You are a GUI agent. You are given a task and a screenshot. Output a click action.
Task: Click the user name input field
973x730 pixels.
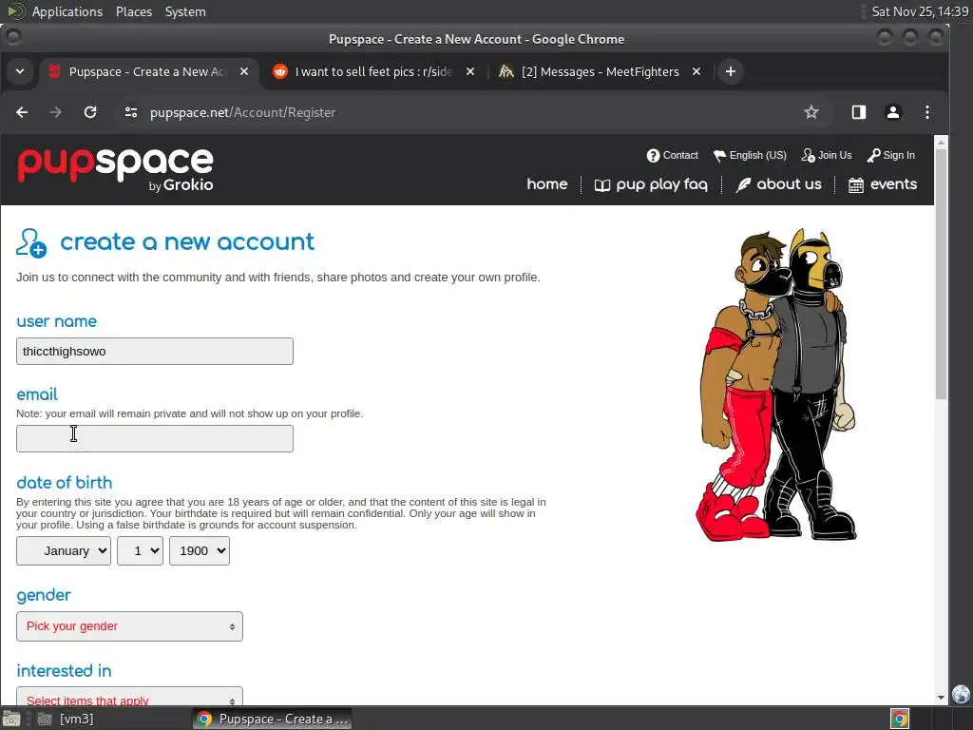point(155,352)
